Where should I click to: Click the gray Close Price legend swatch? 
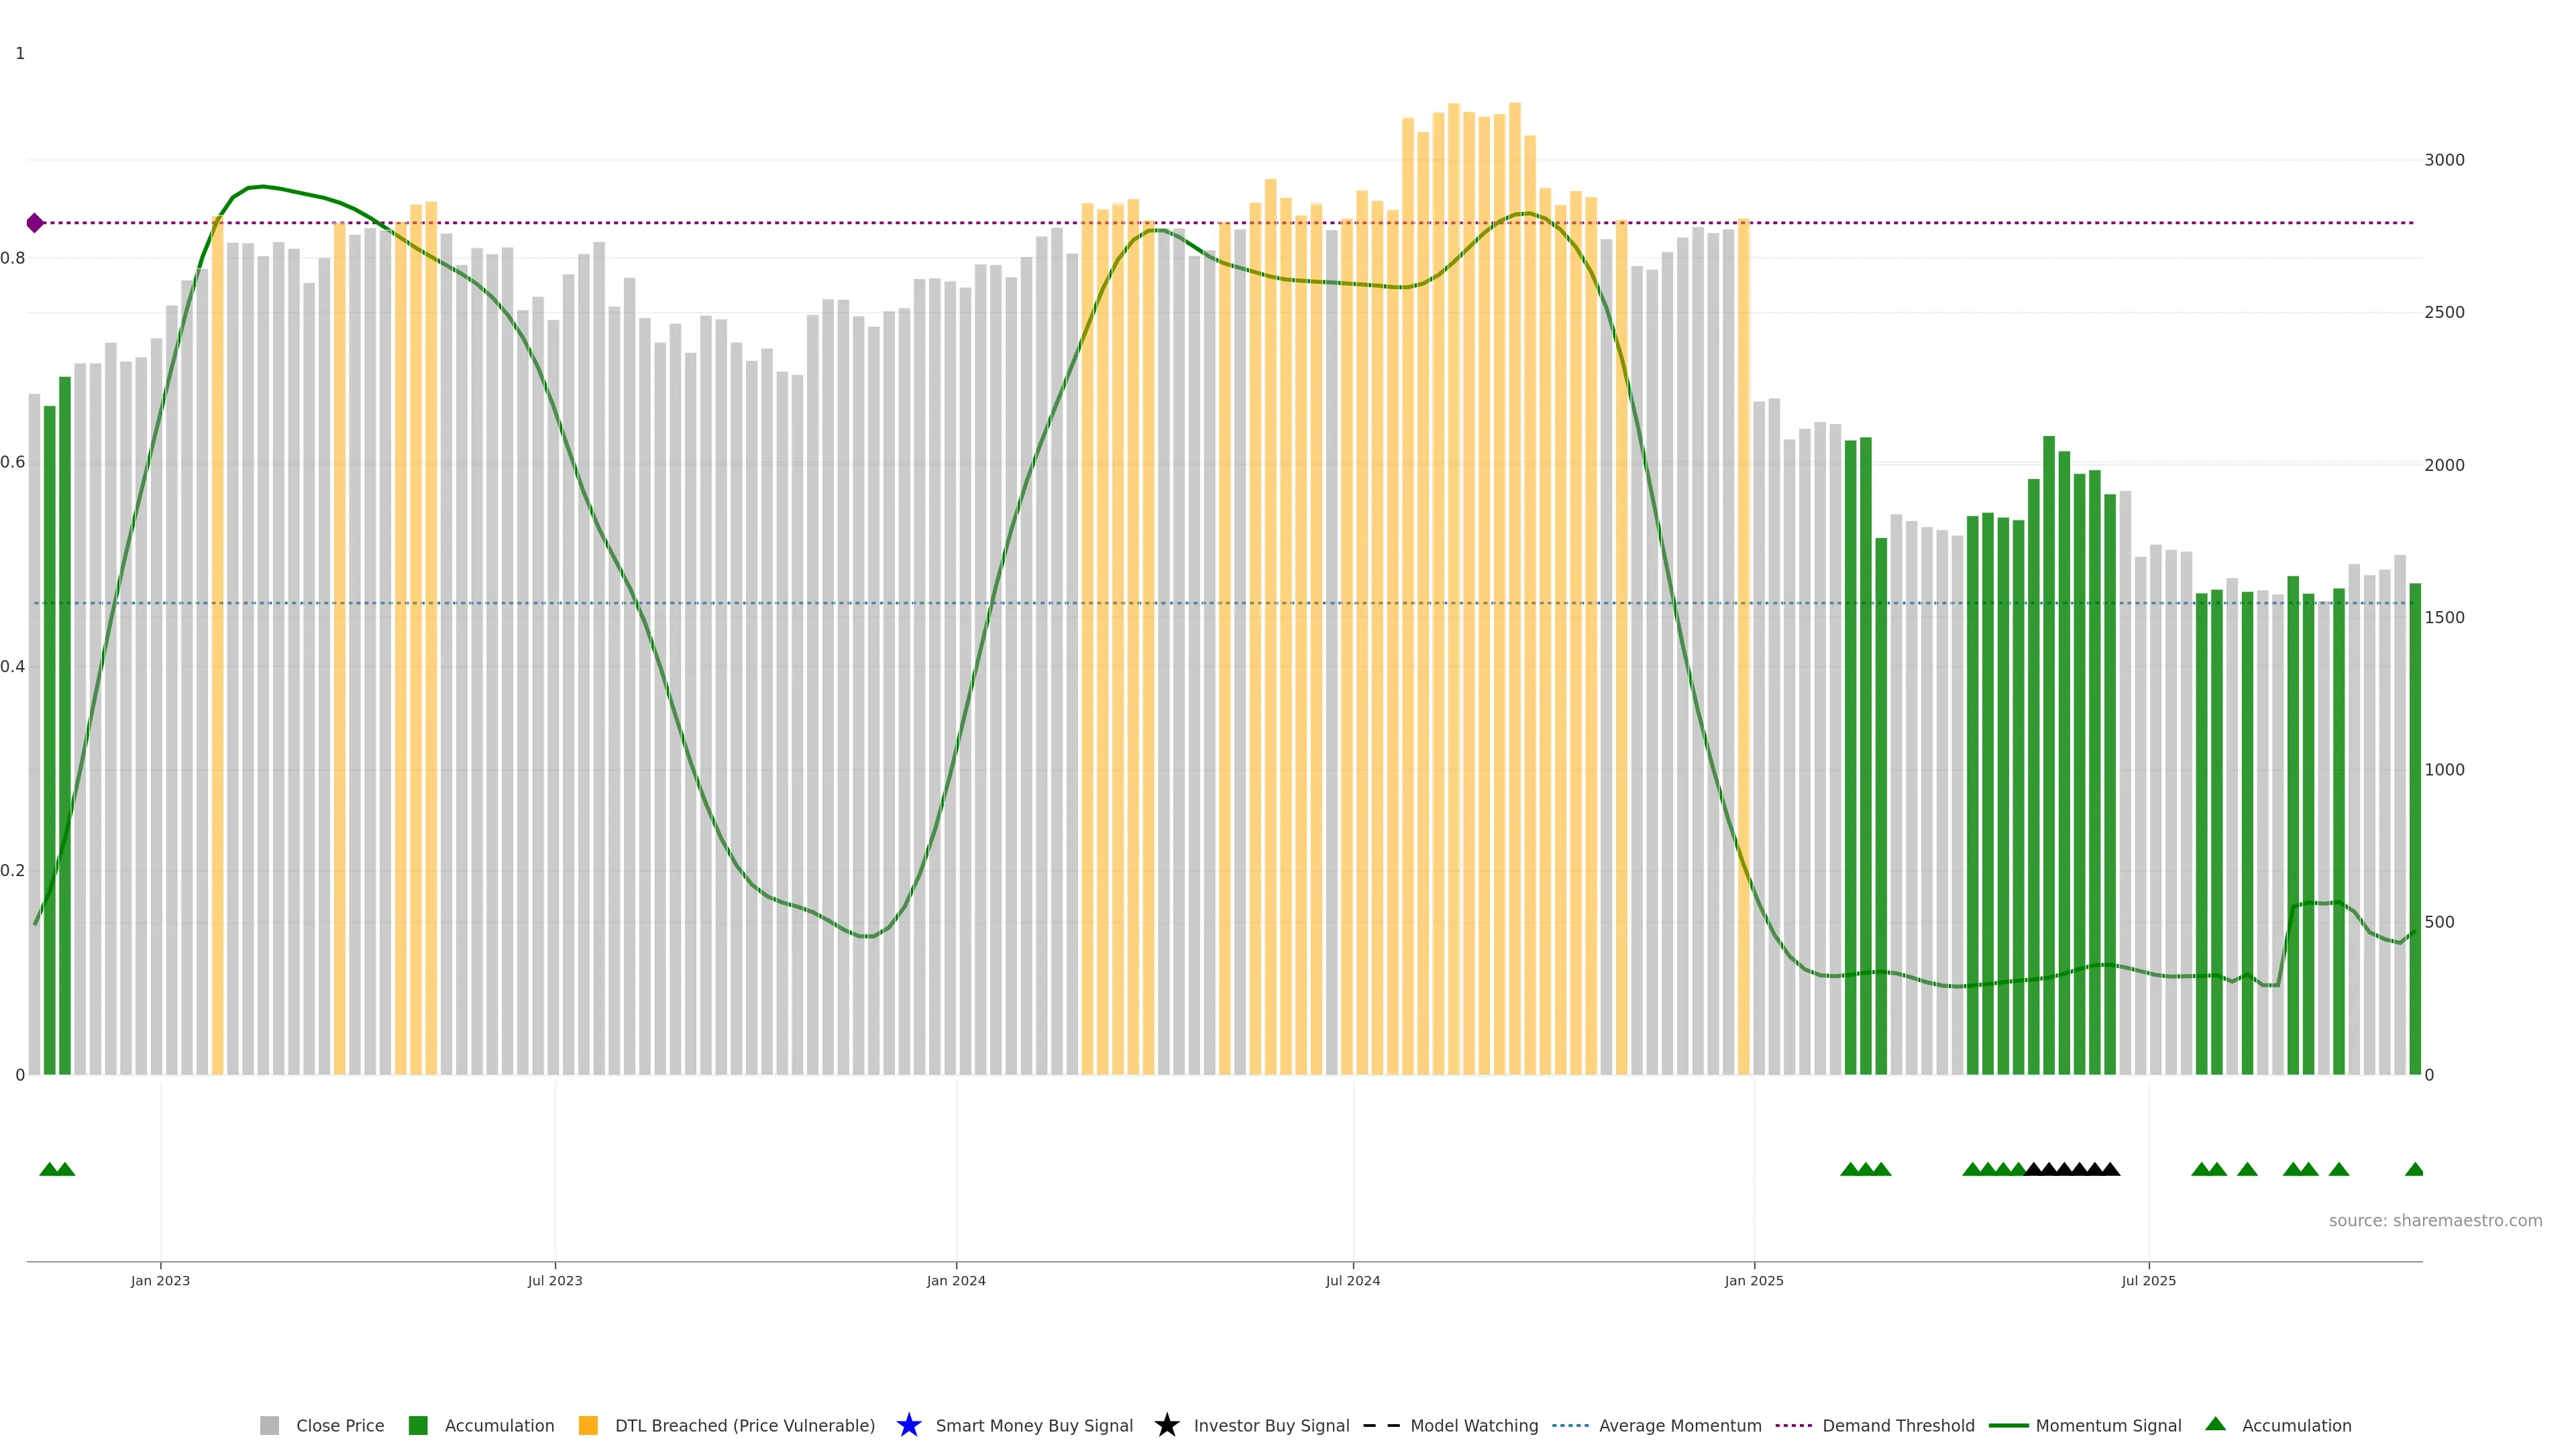click(x=269, y=1425)
